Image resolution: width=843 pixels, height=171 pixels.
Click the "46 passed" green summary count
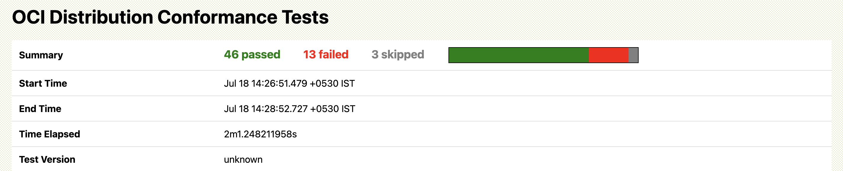252,54
